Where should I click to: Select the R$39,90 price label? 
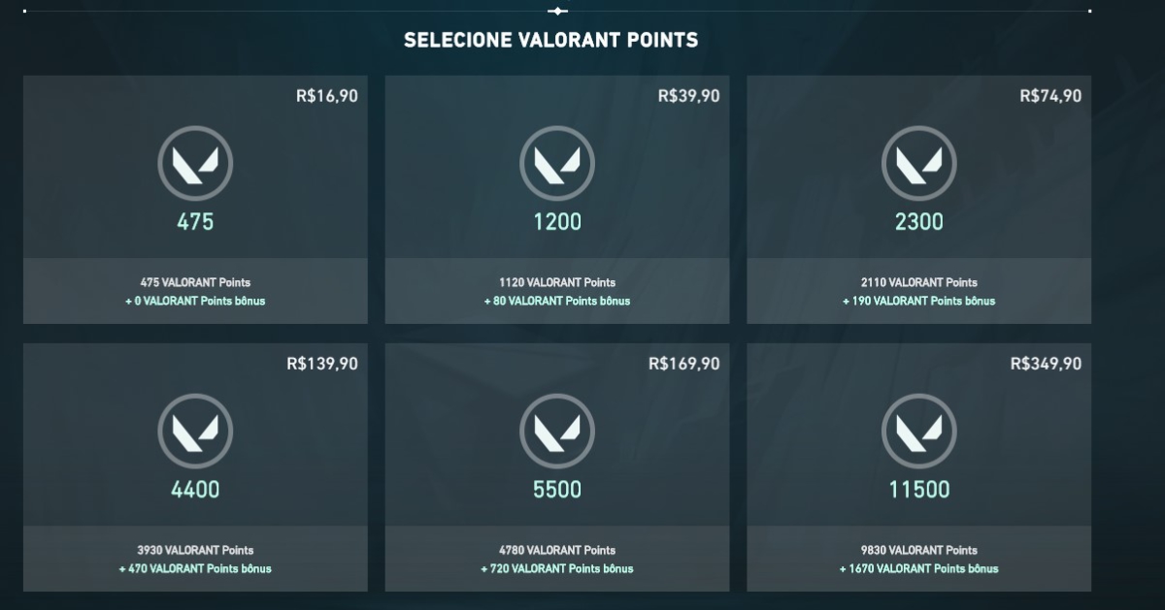tap(688, 96)
